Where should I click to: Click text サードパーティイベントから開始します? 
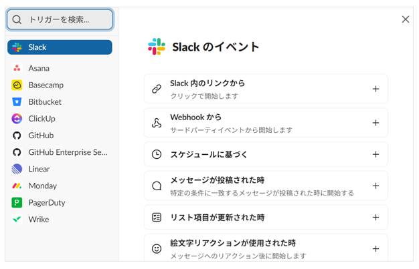(232, 130)
